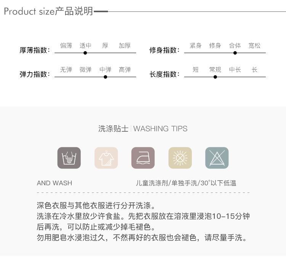Click the 儿童洗涤剂/单独手洗 instruction text
Image resolution: width=286 pixels, height=278 pixels.
pos(167,183)
